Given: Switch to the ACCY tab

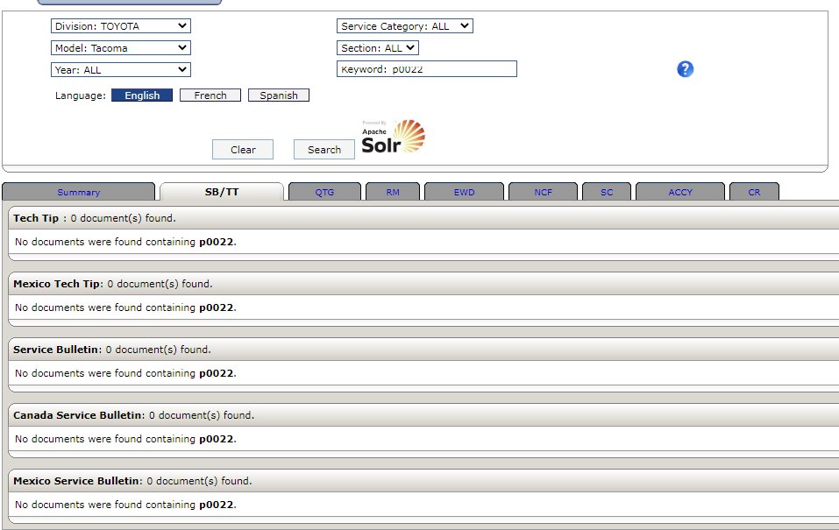Looking at the screenshot, I should click(x=680, y=192).
